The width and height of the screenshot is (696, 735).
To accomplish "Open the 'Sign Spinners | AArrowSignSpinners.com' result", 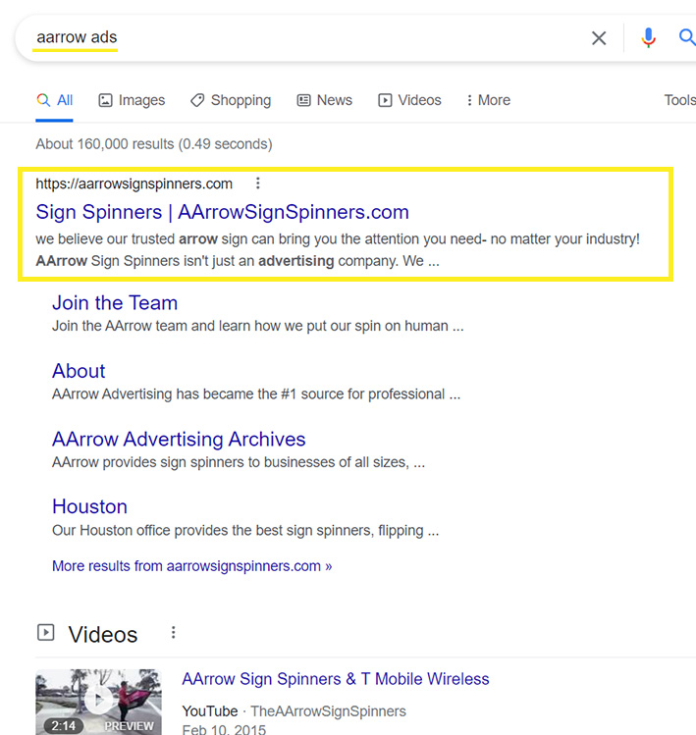I will (x=222, y=212).
